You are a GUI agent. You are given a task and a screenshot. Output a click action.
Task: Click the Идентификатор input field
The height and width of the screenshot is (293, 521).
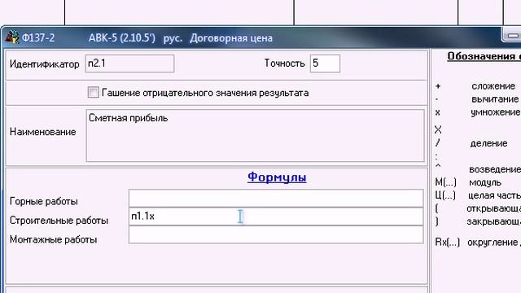[x=129, y=63]
